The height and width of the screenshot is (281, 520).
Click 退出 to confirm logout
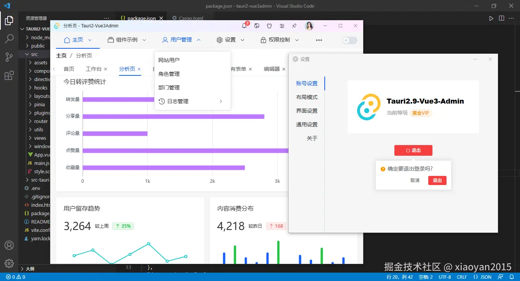click(437, 180)
